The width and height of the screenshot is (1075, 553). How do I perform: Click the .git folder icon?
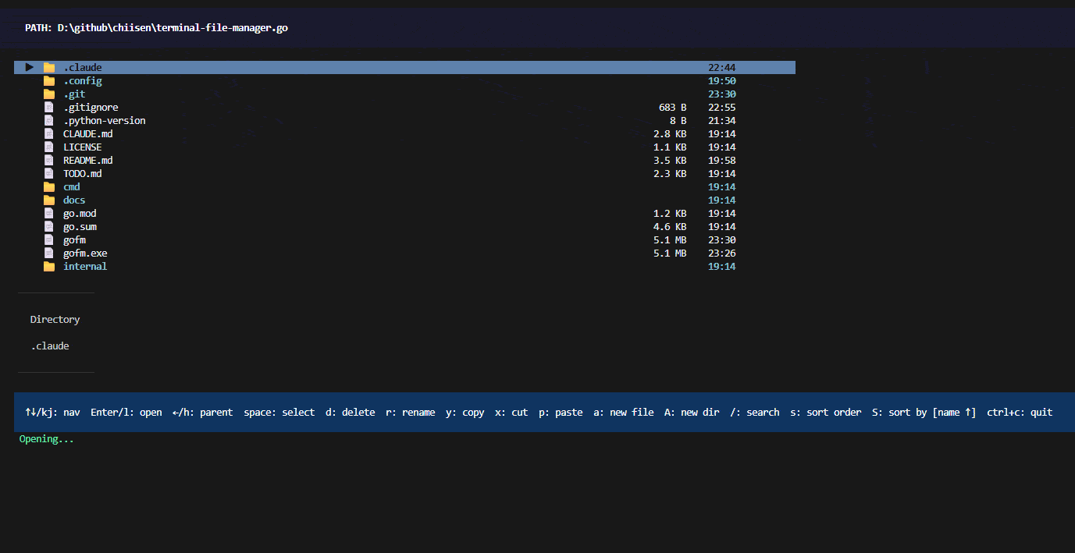[49, 94]
